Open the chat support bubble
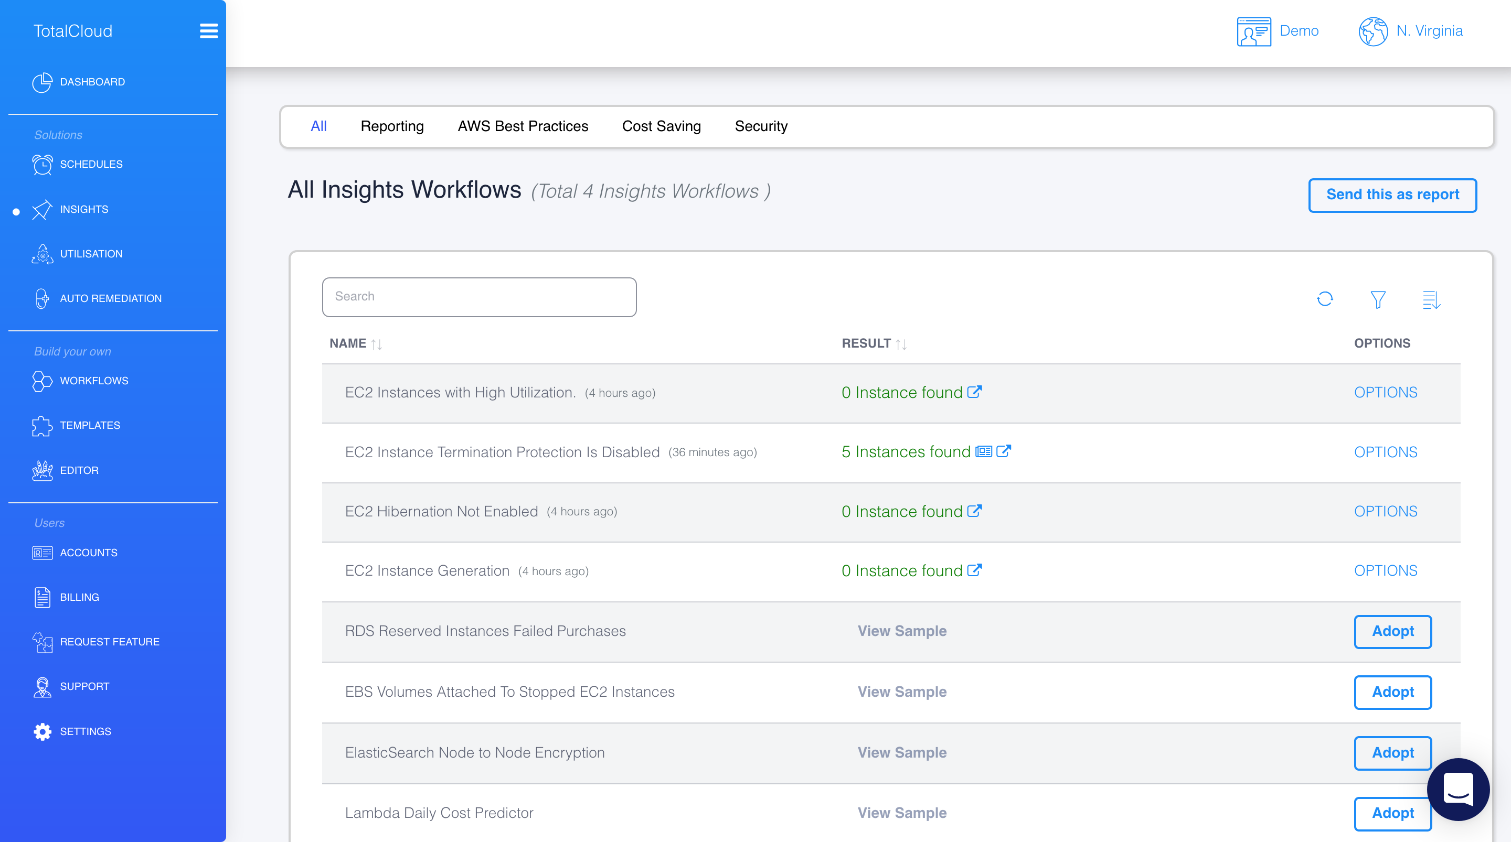 click(x=1458, y=789)
